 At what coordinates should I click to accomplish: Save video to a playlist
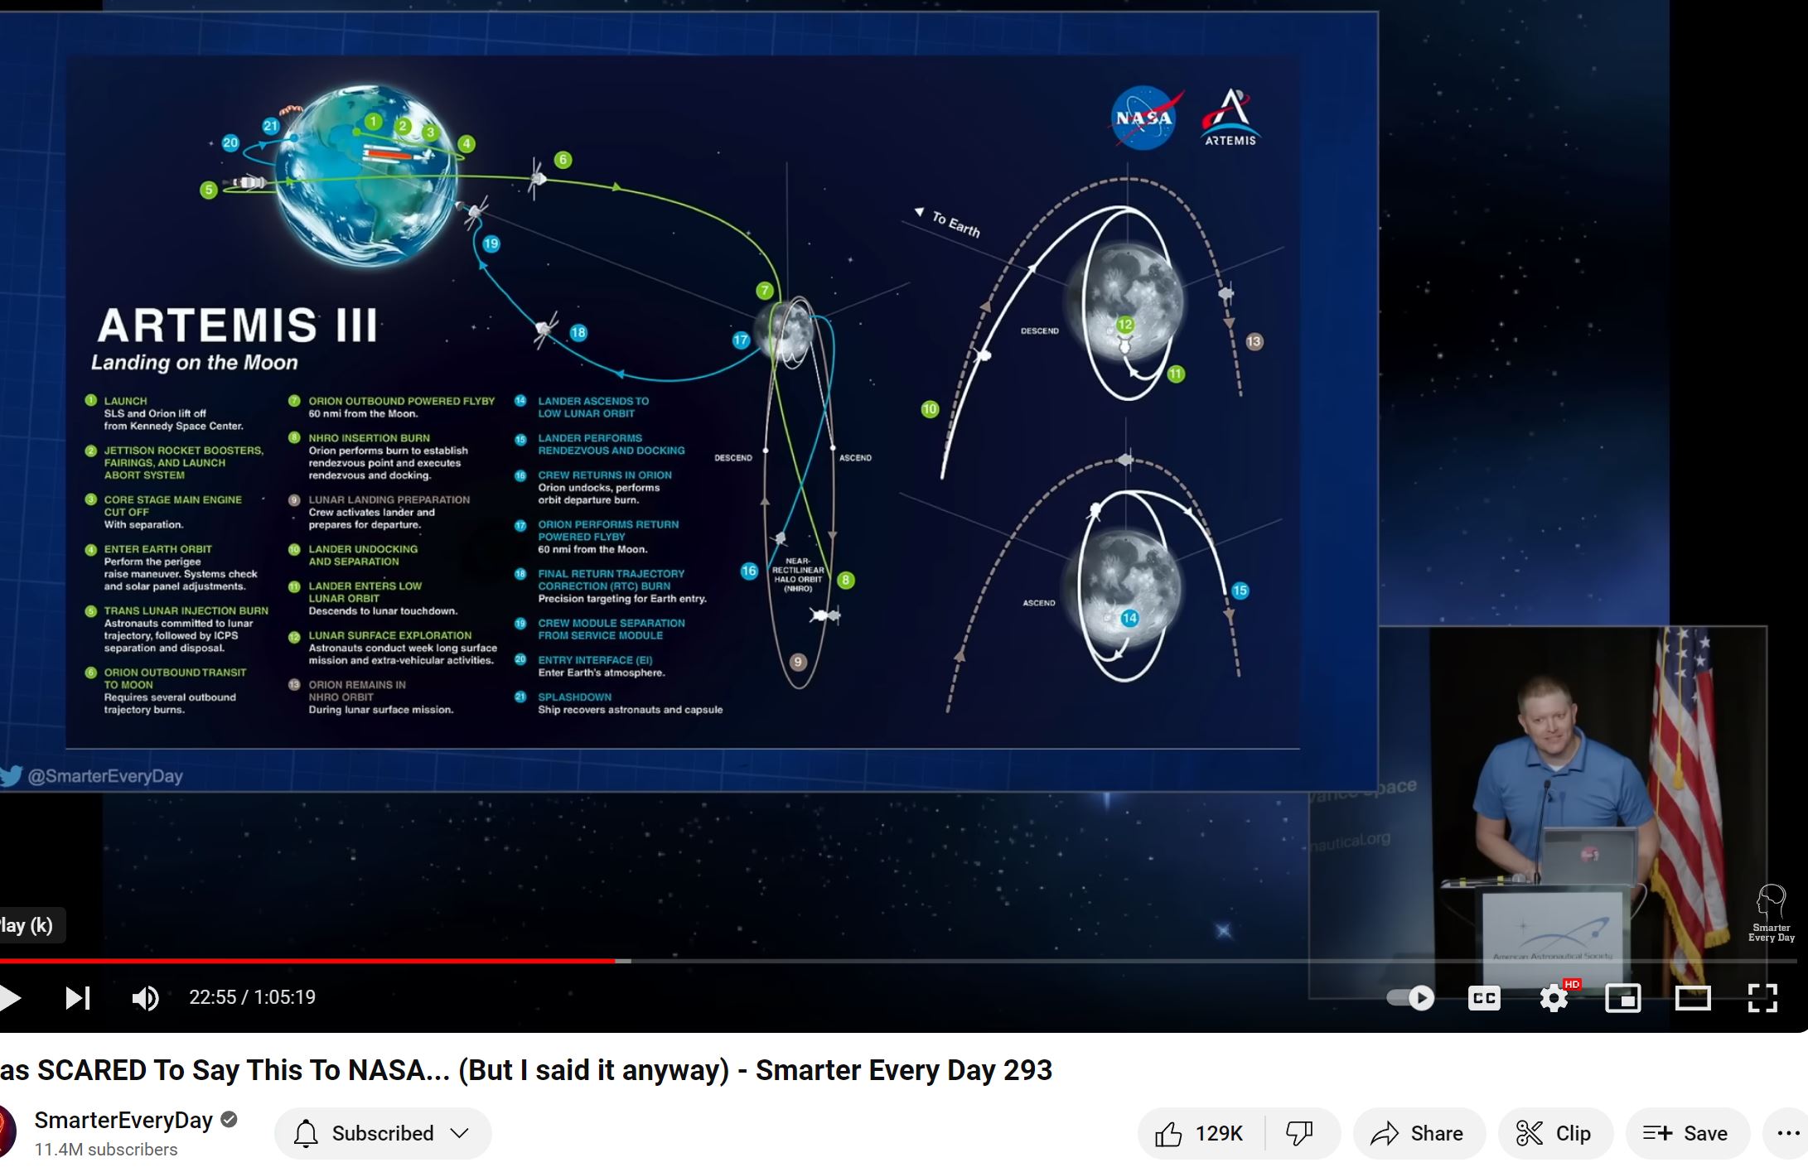pos(1687,1133)
